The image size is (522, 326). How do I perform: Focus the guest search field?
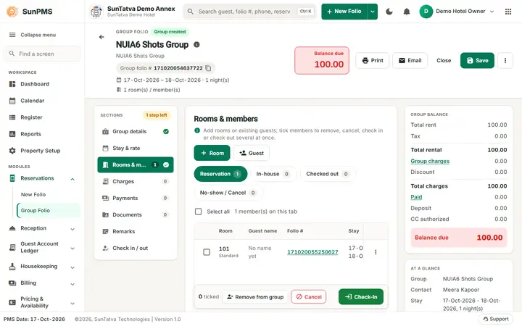(x=249, y=12)
